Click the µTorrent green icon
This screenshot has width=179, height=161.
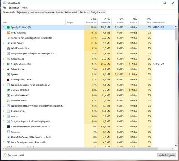8,90
